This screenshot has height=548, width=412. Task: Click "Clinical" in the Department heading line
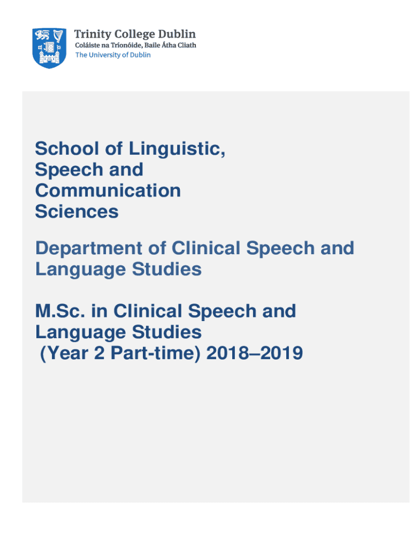point(206,248)
